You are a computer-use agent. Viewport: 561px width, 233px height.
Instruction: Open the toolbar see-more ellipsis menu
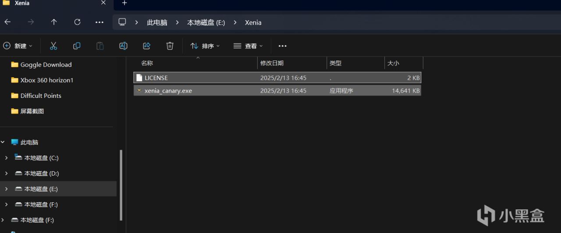click(282, 46)
